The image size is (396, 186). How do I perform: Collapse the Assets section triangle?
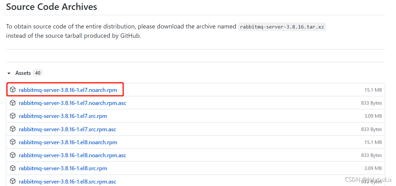9,73
